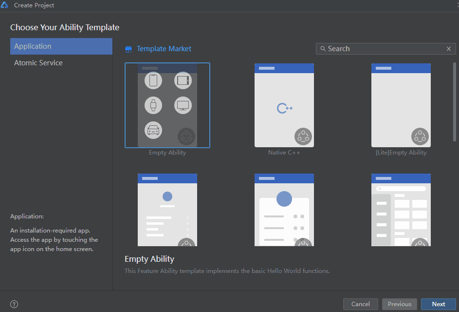Choose the [Lite]Empty Ability template

click(401, 105)
